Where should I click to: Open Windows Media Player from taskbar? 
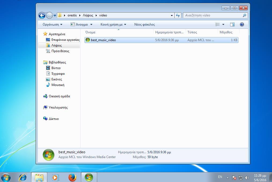[x=56, y=177]
